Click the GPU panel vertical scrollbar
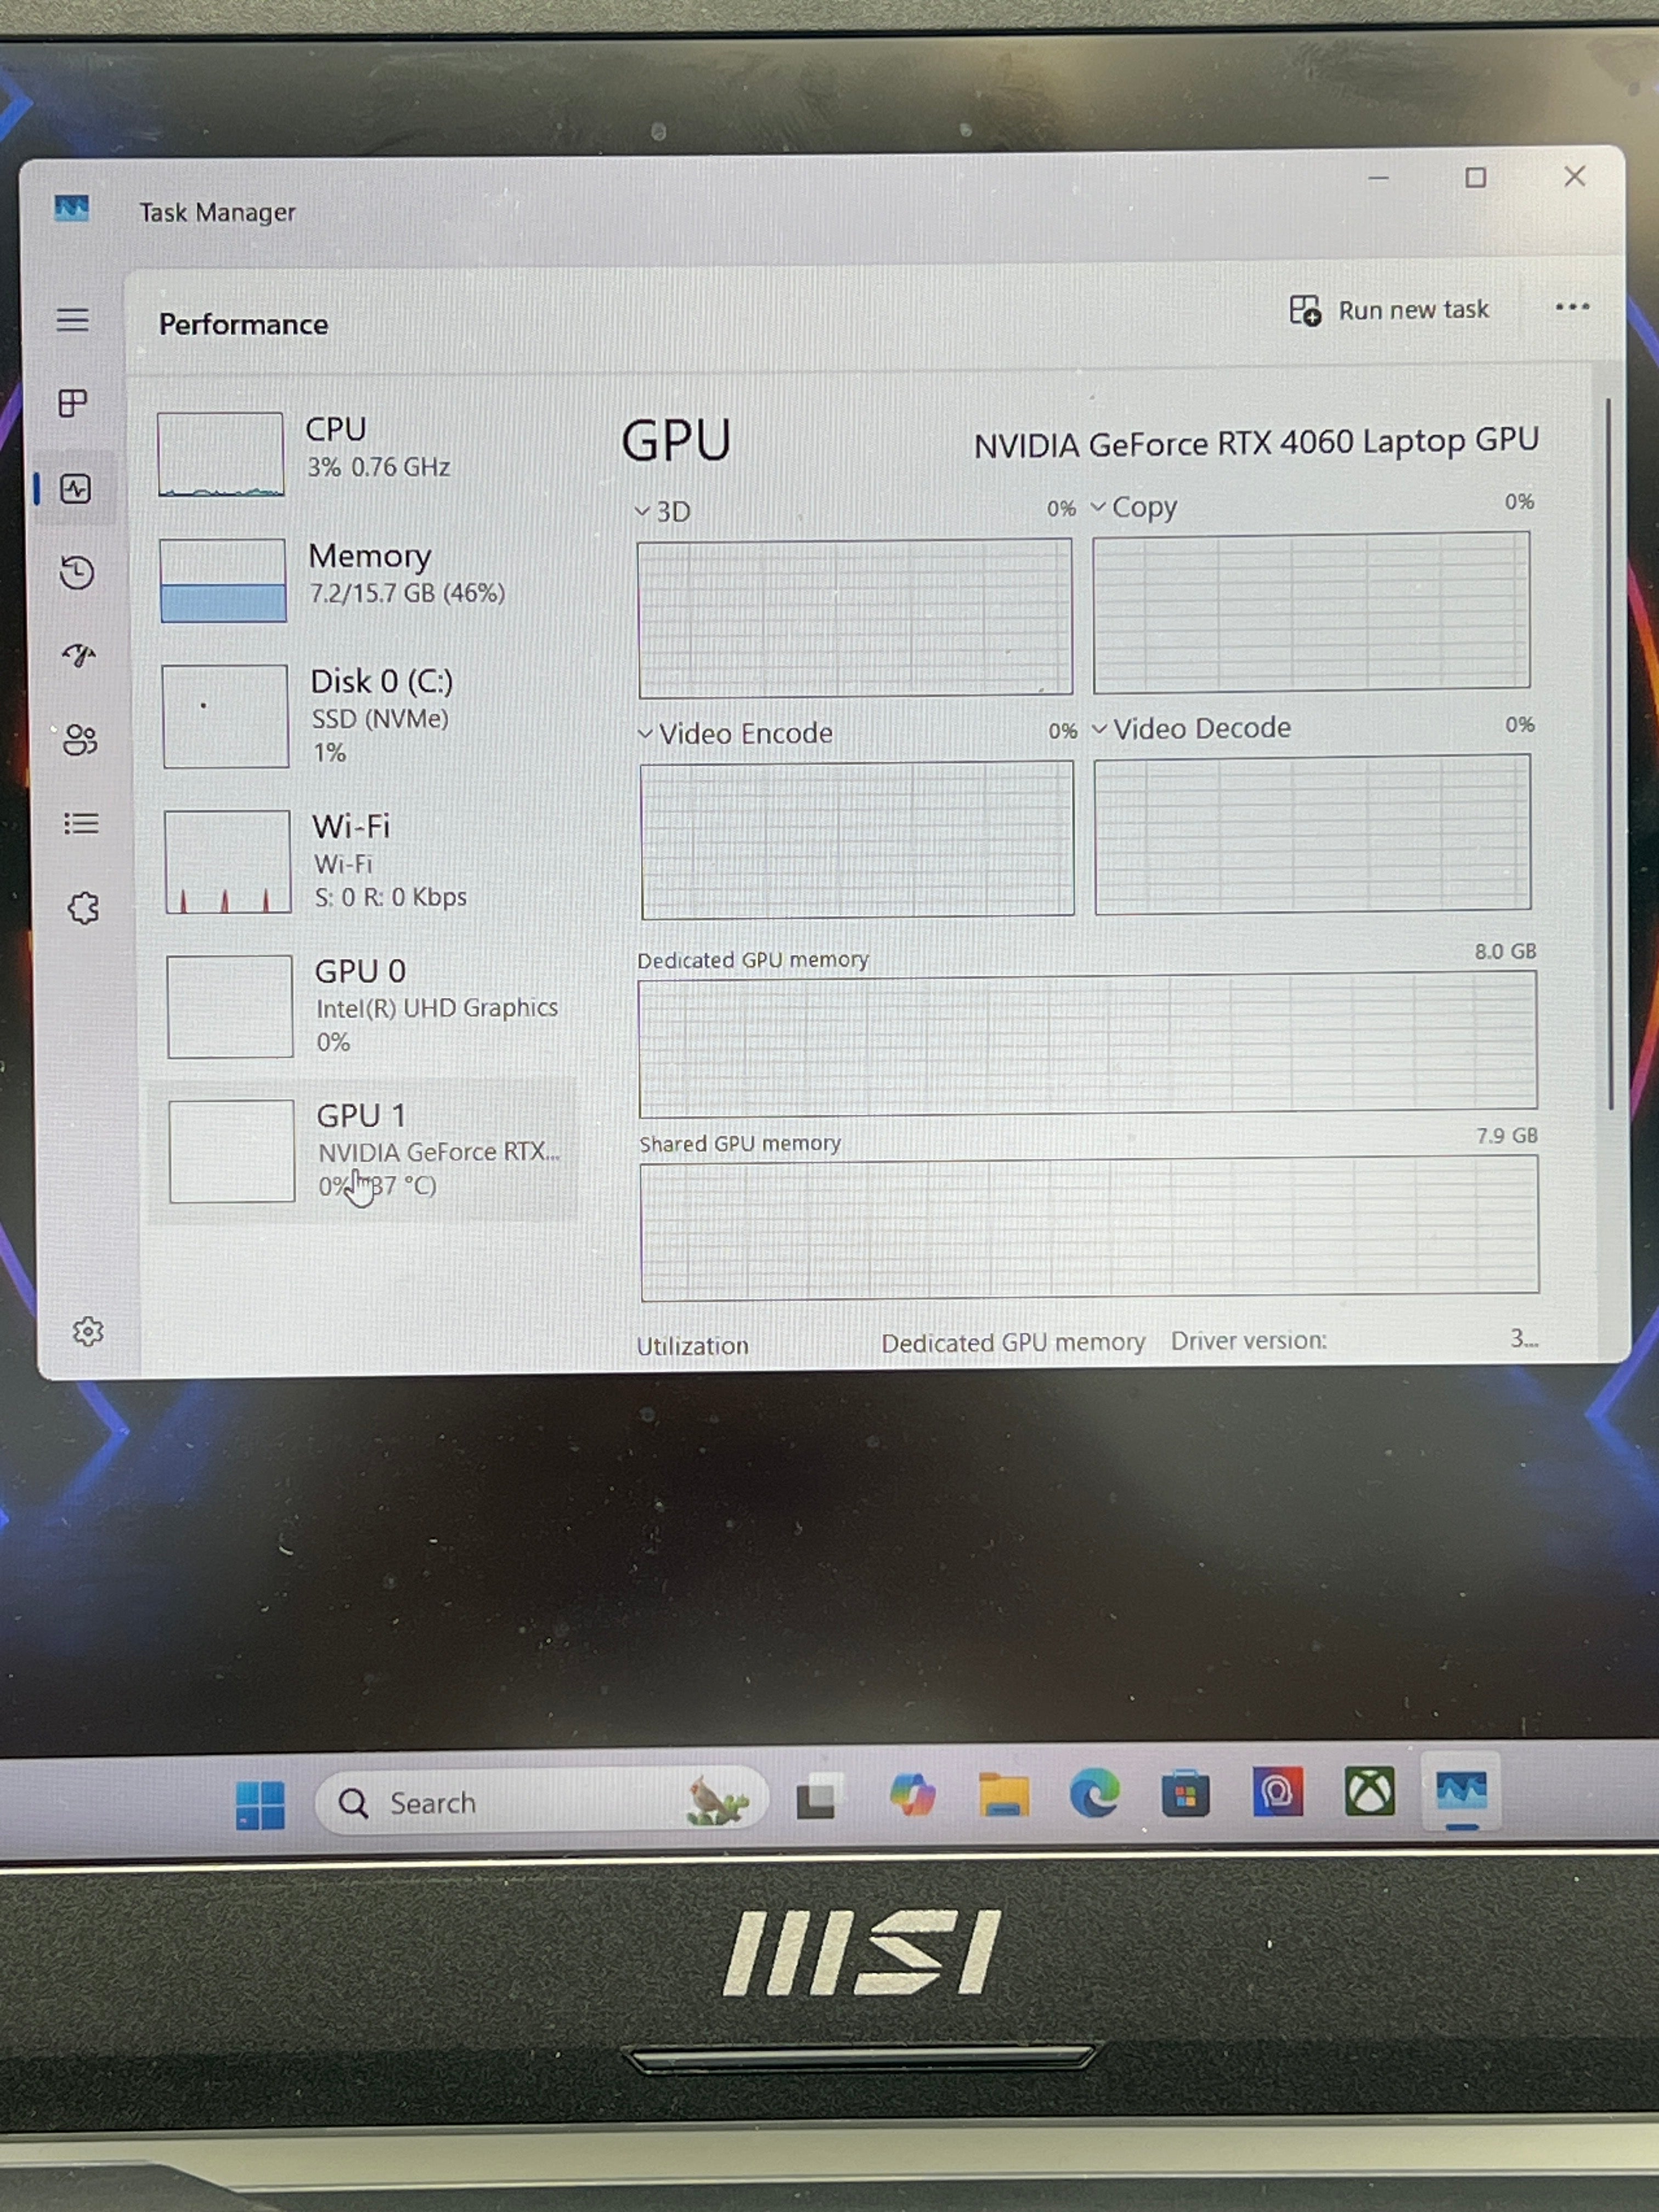 [1609, 754]
